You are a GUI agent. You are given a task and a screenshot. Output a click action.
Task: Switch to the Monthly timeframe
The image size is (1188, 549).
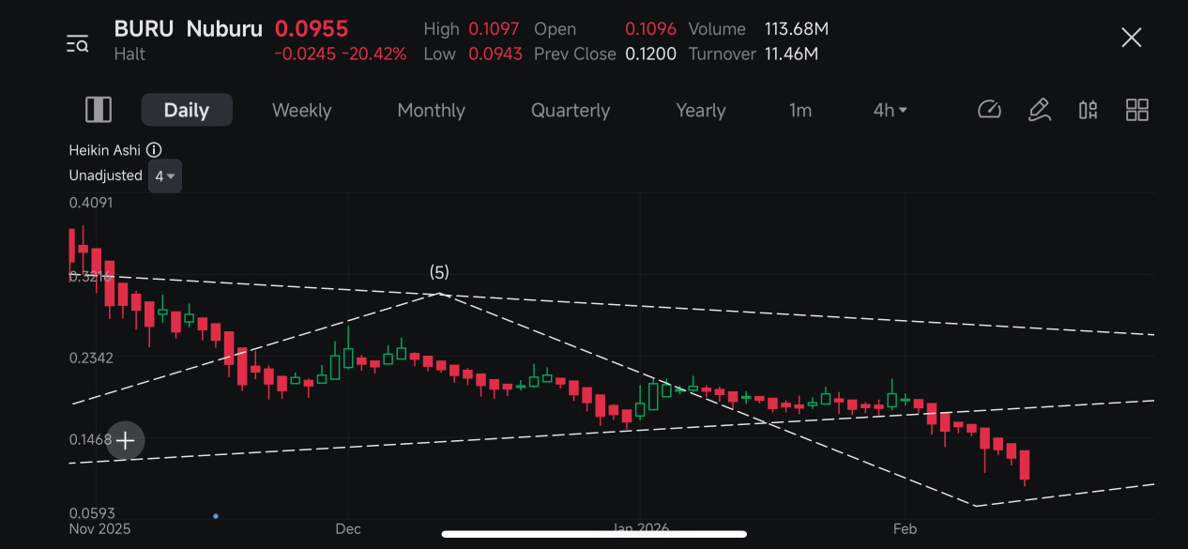pyautogui.click(x=431, y=110)
